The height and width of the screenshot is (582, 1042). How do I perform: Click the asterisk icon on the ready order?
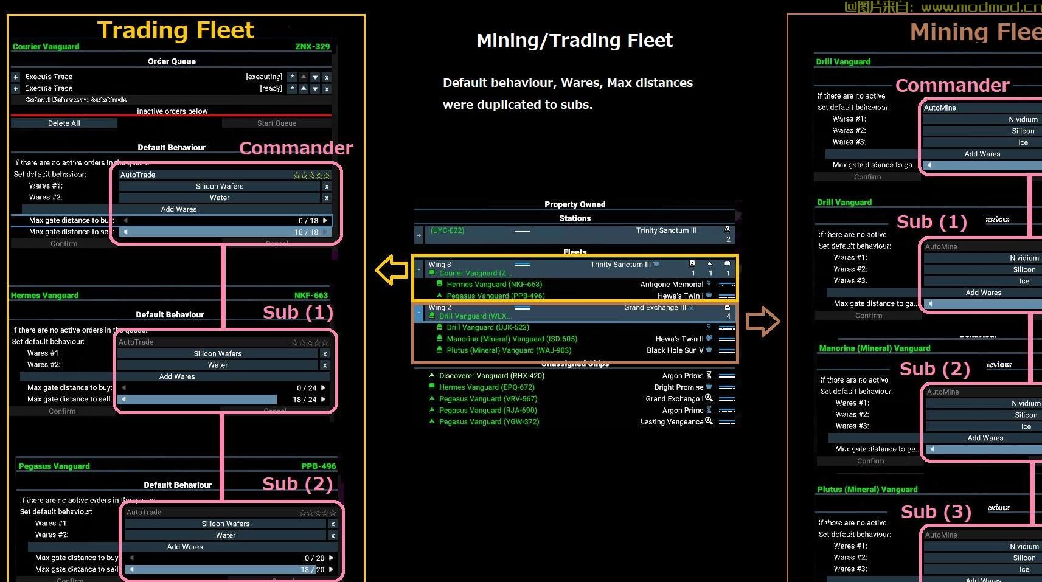(292, 89)
